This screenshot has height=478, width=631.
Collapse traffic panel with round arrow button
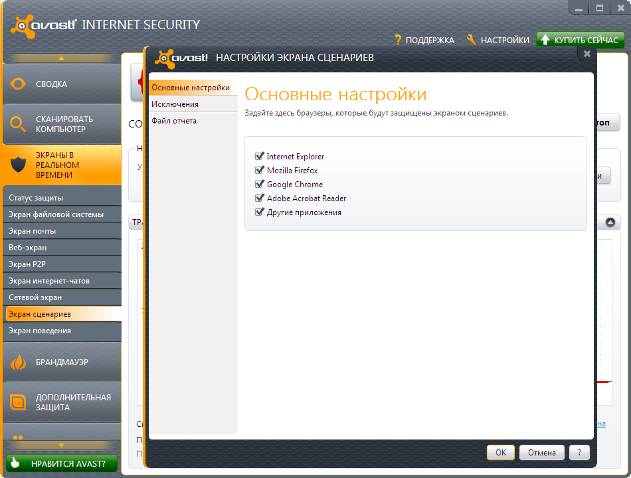coord(610,222)
